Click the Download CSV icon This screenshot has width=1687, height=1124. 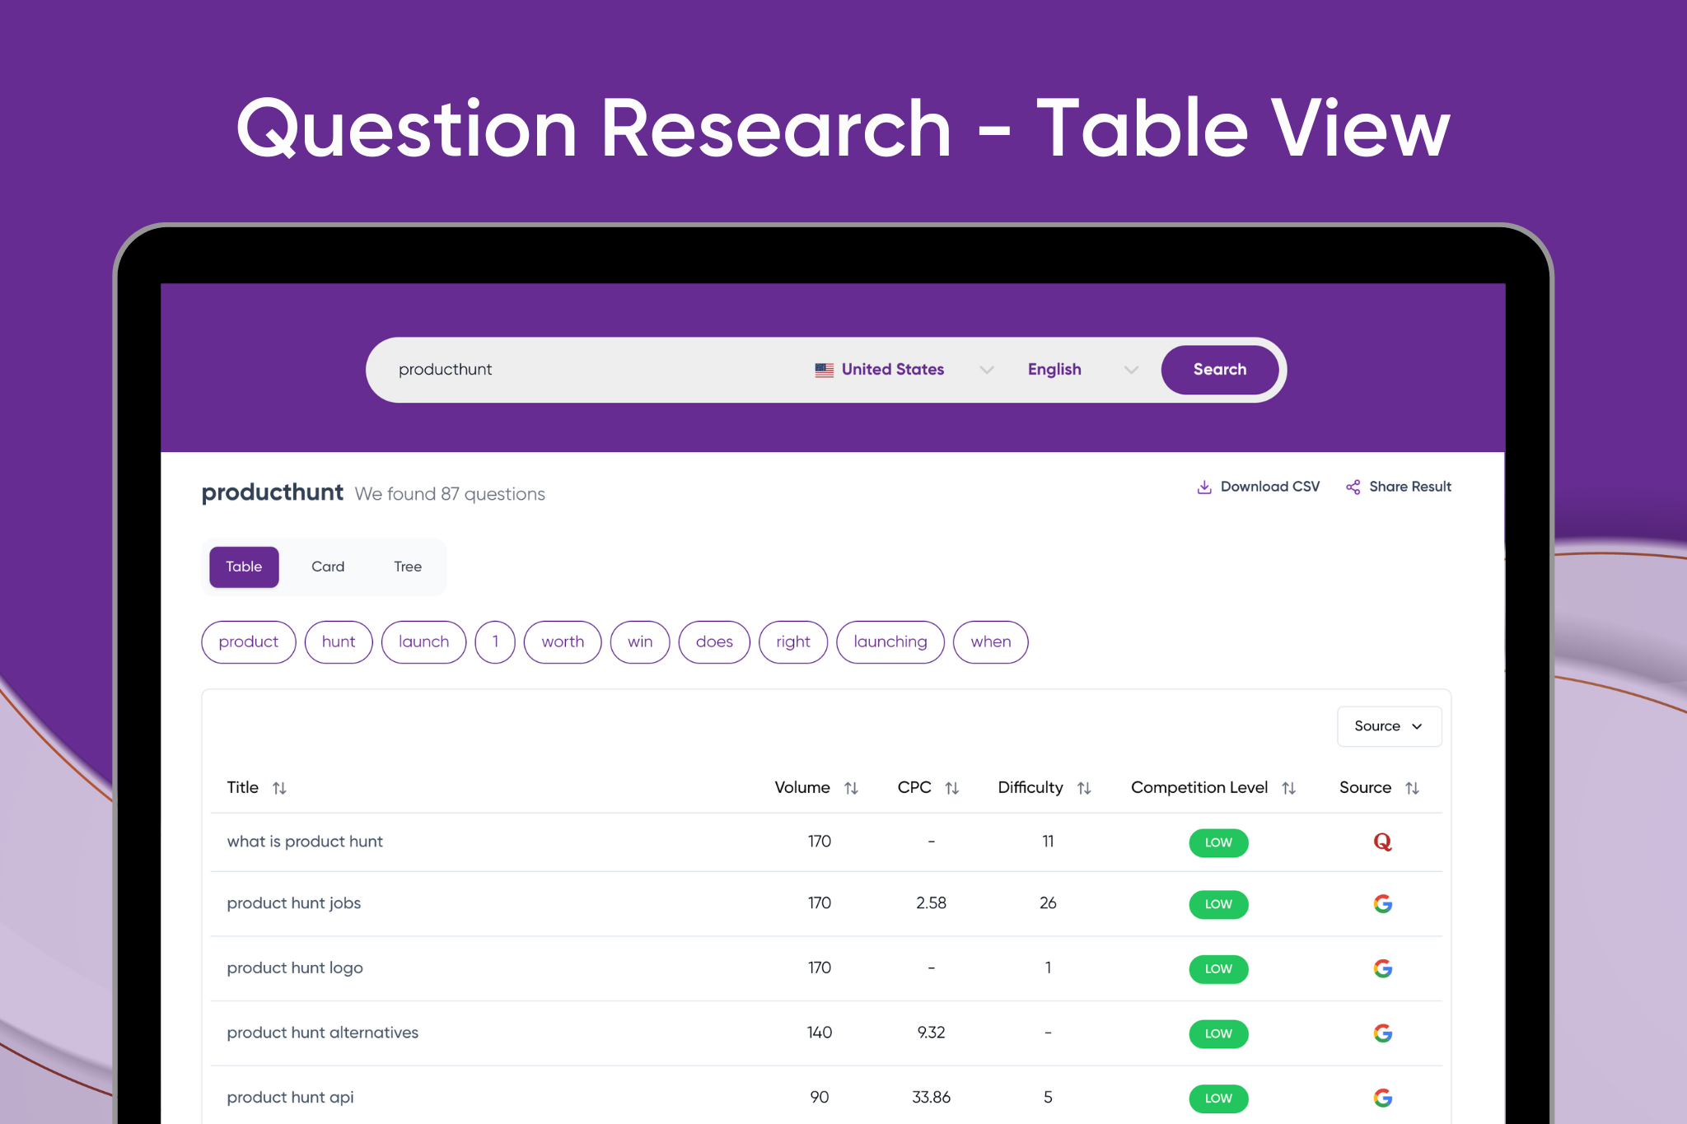coord(1203,487)
